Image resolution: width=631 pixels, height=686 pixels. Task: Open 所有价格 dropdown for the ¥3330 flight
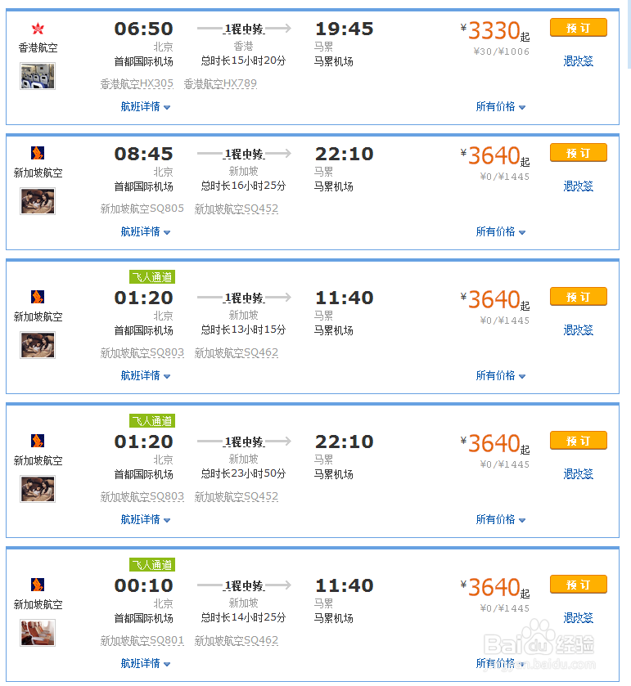(x=501, y=107)
